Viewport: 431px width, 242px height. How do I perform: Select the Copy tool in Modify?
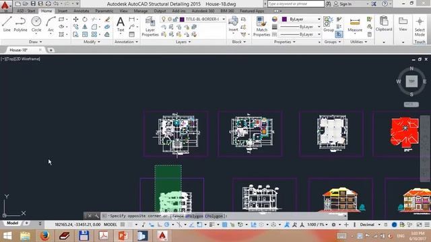point(75,27)
